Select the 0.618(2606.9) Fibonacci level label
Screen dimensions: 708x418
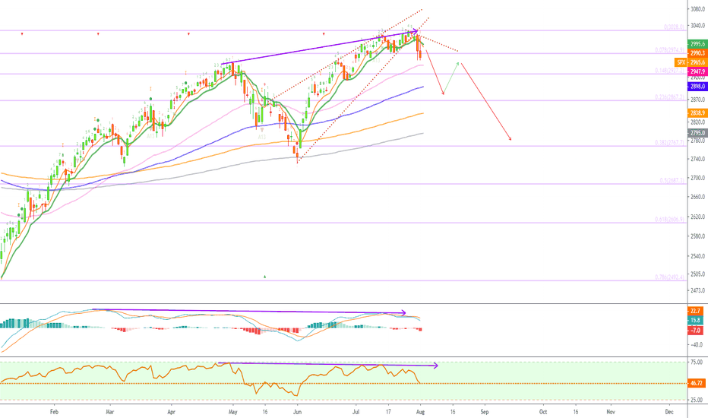click(670, 220)
